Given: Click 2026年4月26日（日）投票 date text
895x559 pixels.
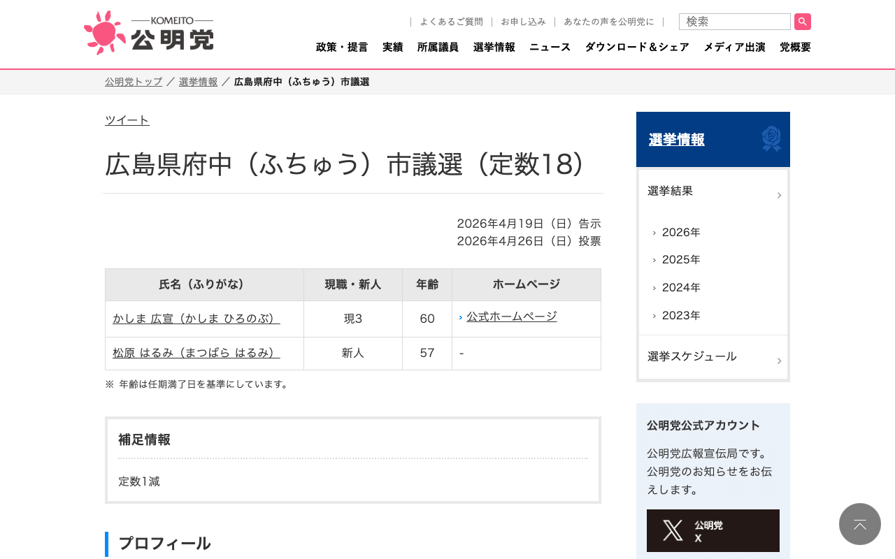Looking at the screenshot, I should tap(529, 241).
